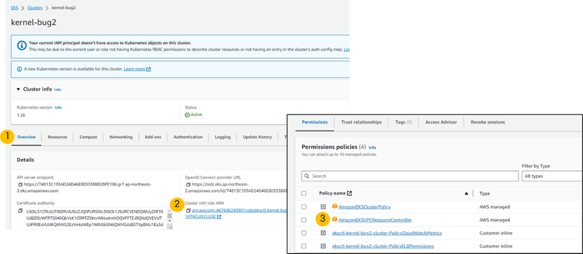Image resolution: width=583 pixels, height=254 pixels.
Task: Open the Networking tab
Action: pos(121,137)
